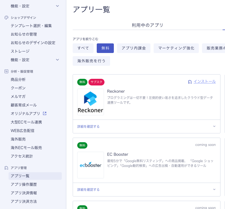Click the EC Booster app logo
This screenshot has width=225, height=209.
pyautogui.click(x=91, y=165)
